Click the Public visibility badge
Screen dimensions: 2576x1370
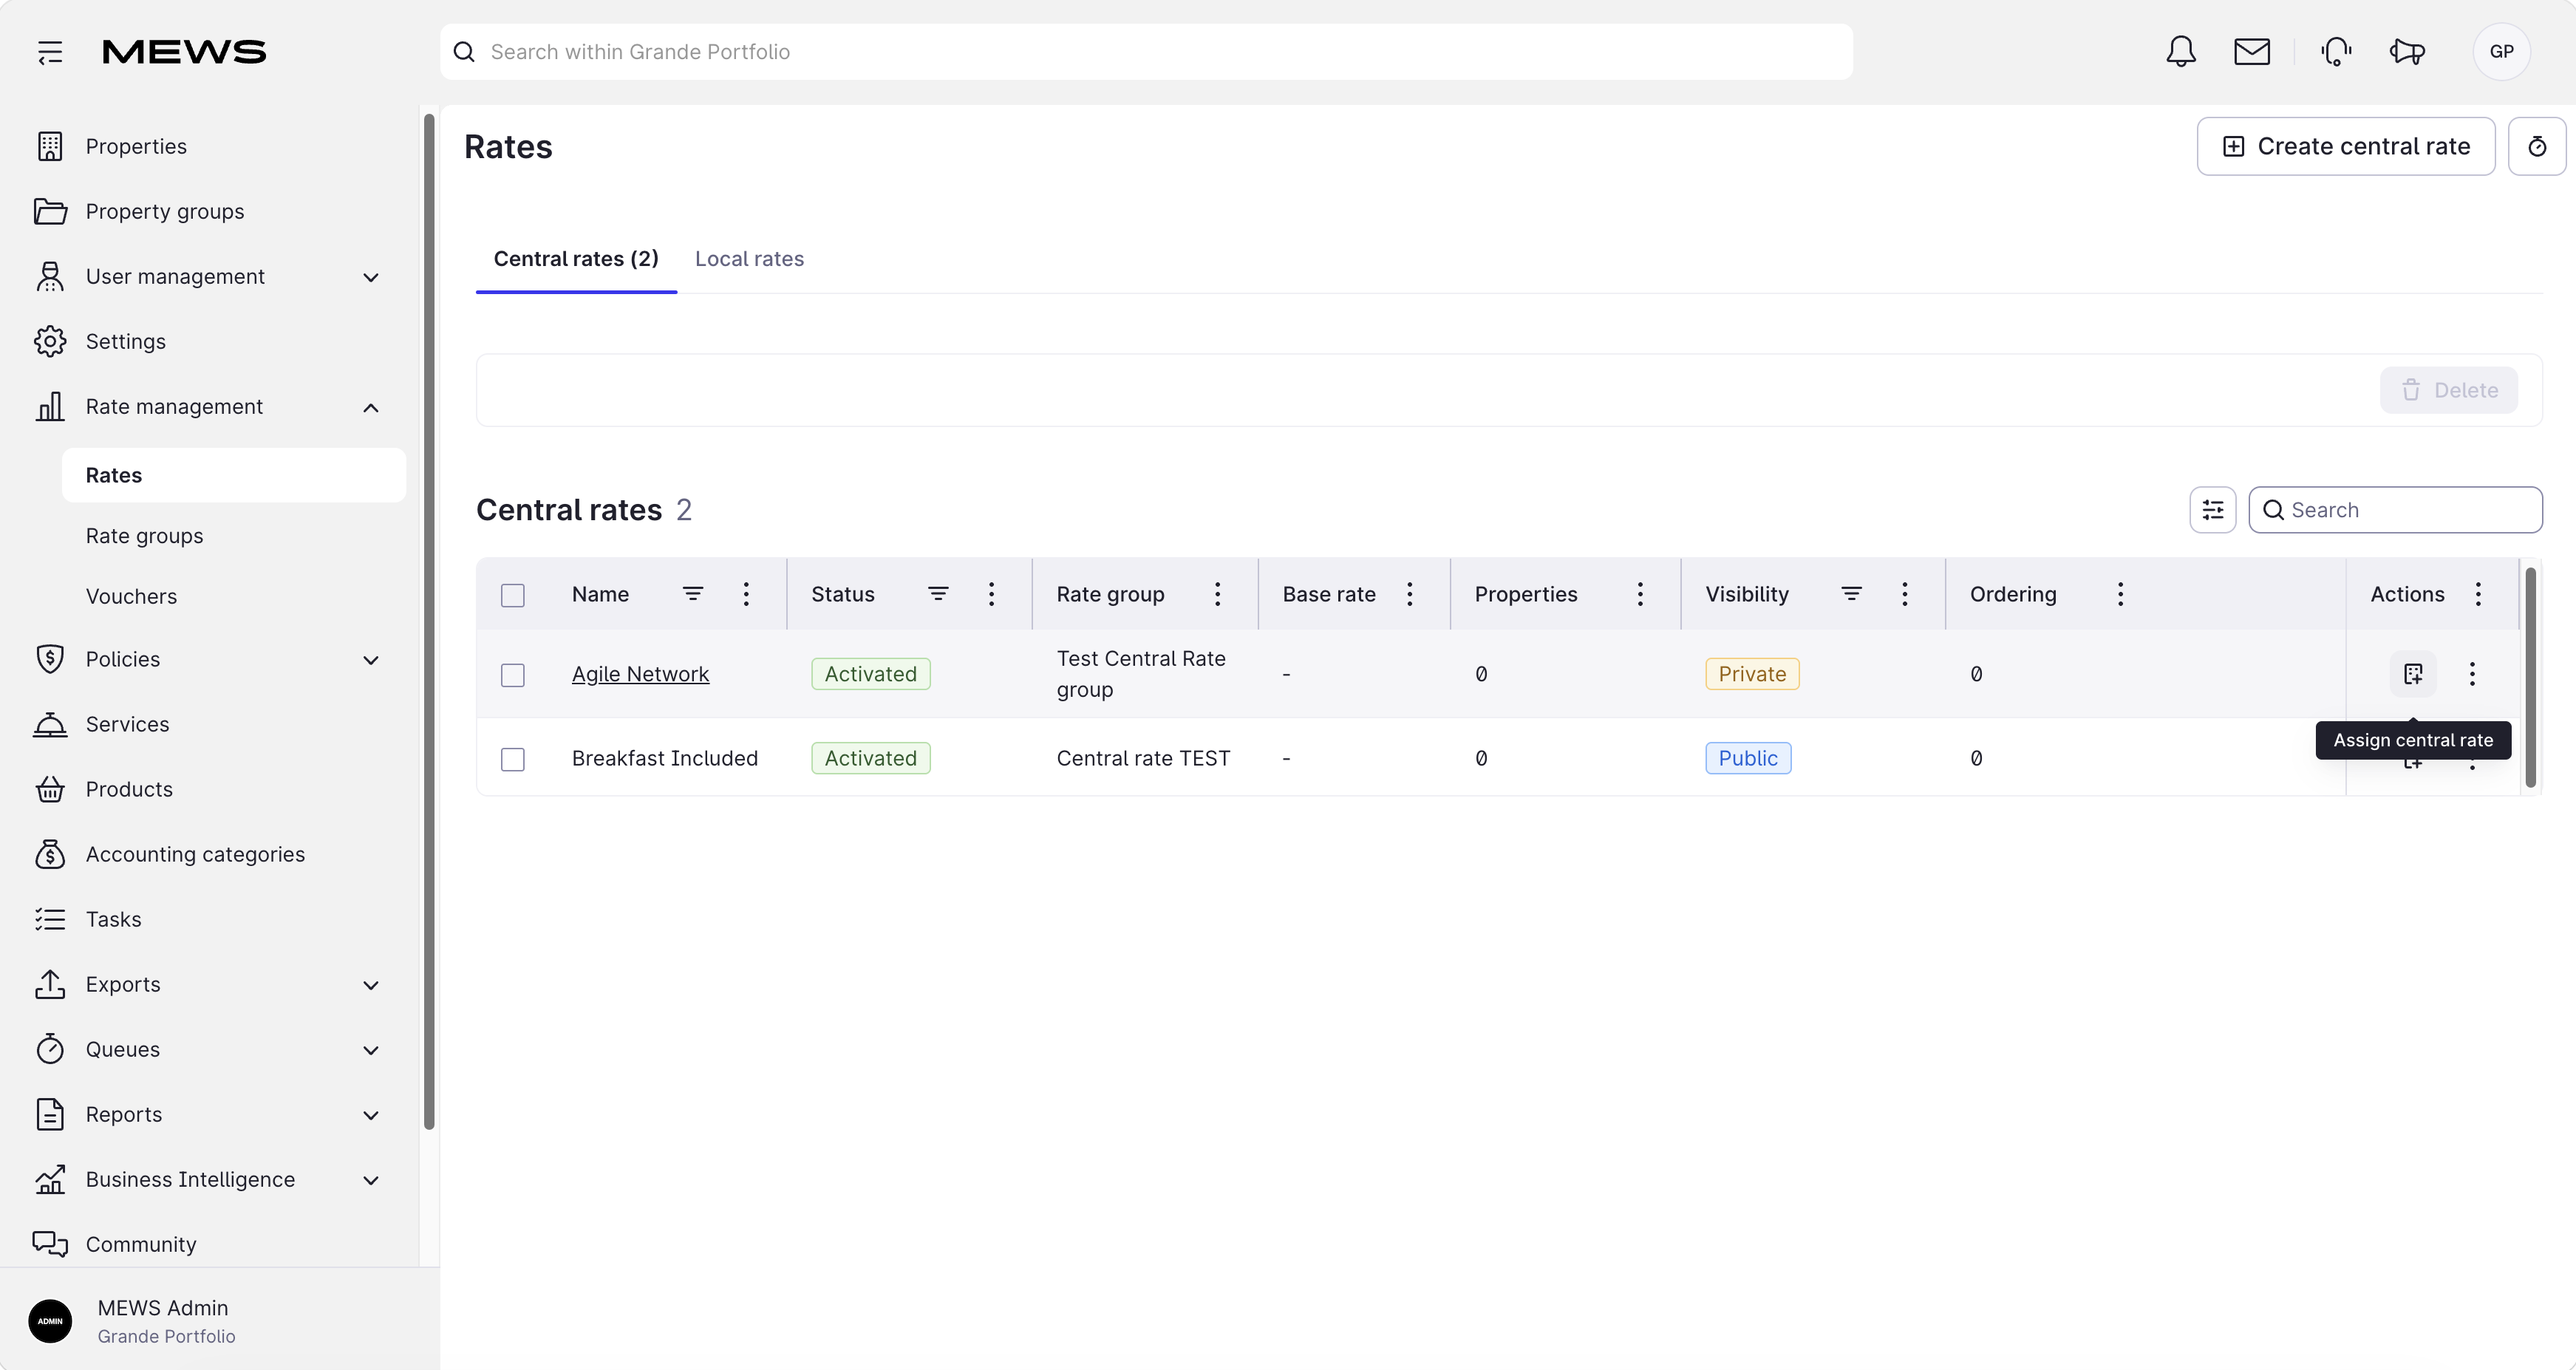click(x=1748, y=758)
